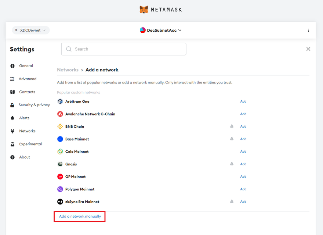Click the warning icon beside zkSync Era Mainnet
This screenshot has width=323, height=235.
(232, 201)
